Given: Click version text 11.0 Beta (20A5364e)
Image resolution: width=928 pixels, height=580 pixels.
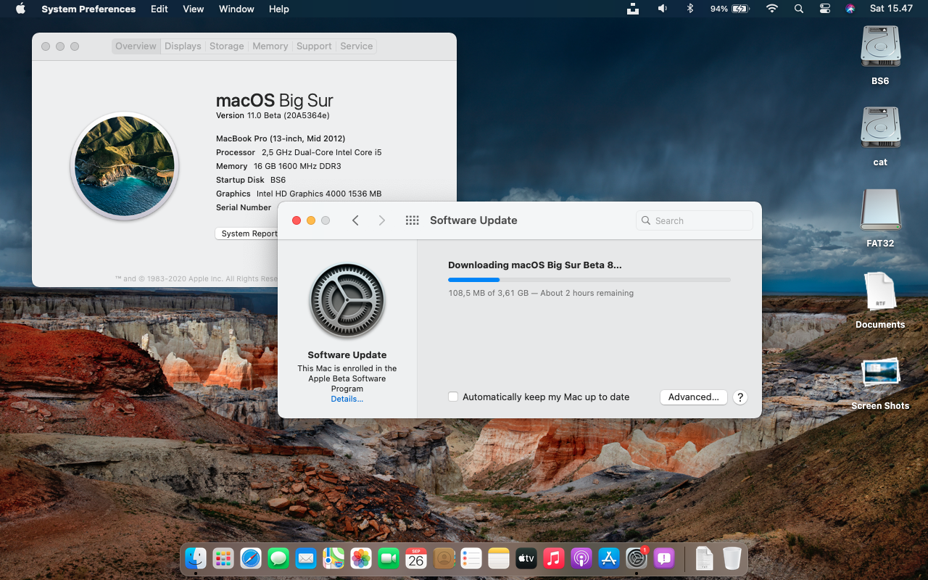Looking at the screenshot, I should coord(289,115).
